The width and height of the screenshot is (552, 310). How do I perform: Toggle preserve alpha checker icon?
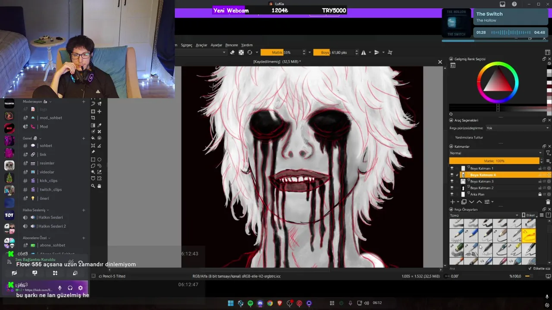[241, 53]
